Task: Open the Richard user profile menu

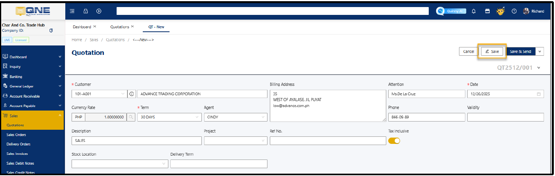Action: pos(534,11)
